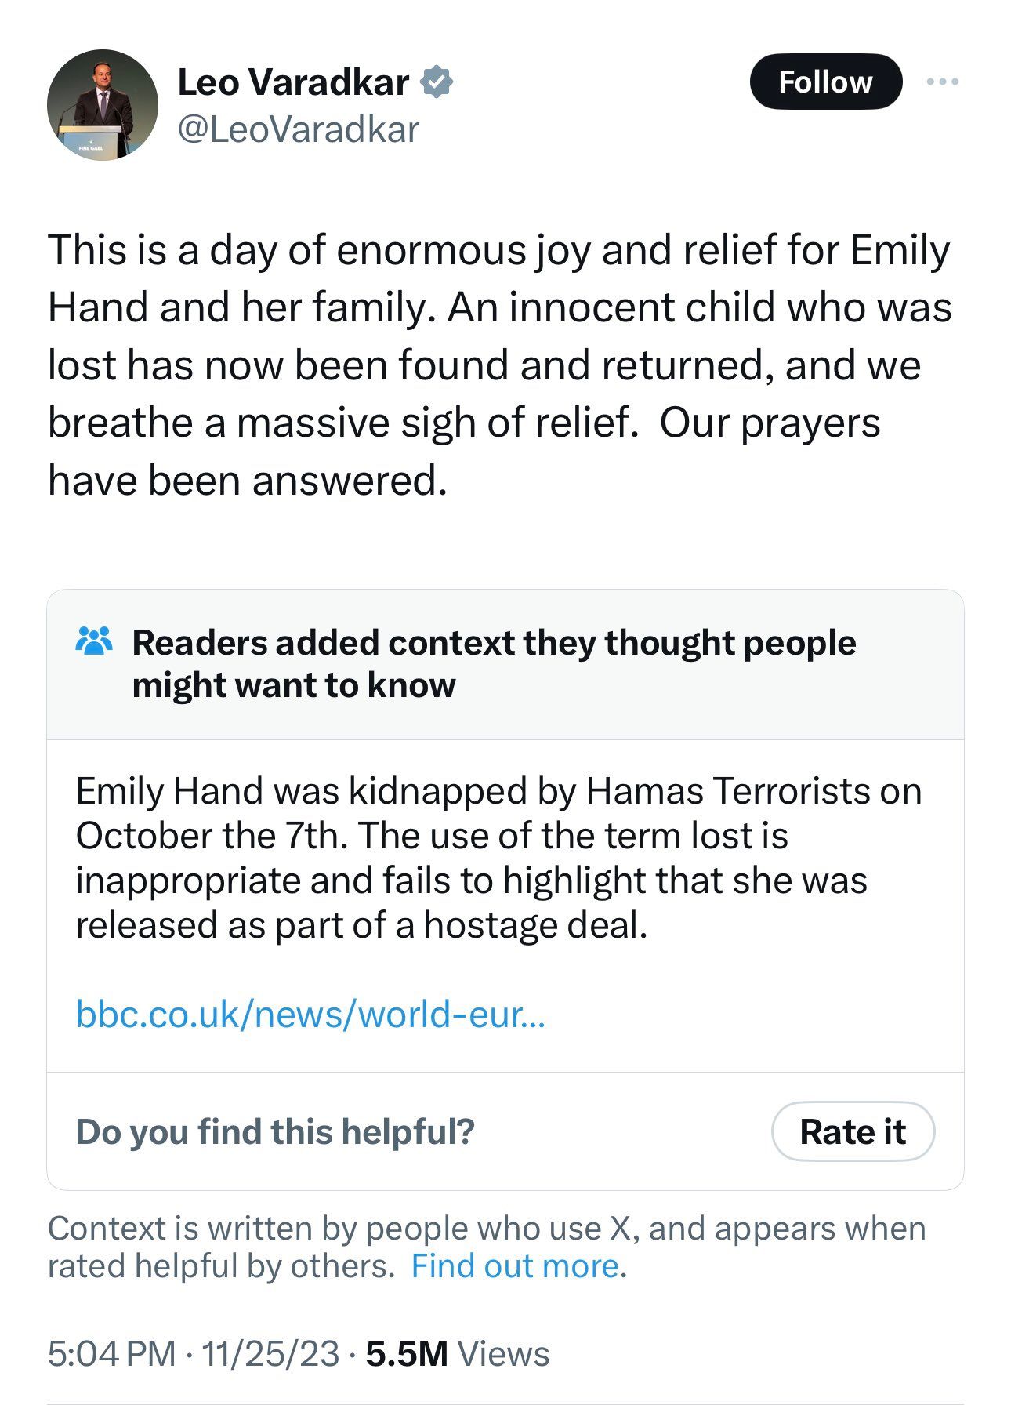Click the 'Context is written by people' disclaimer
The height and width of the screenshot is (1405, 1011).
coord(486,1247)
